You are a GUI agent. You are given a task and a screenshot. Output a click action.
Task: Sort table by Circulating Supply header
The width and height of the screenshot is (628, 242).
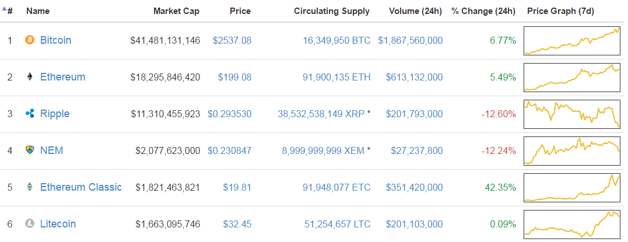[332, 11]
